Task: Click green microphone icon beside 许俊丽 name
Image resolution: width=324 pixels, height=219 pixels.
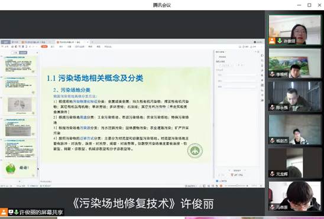Action: 280,41
